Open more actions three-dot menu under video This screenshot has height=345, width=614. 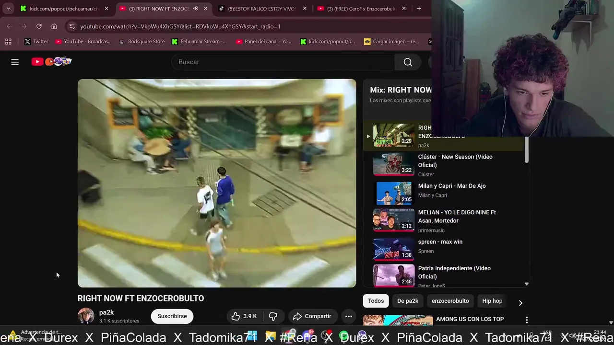pos(349,316)
